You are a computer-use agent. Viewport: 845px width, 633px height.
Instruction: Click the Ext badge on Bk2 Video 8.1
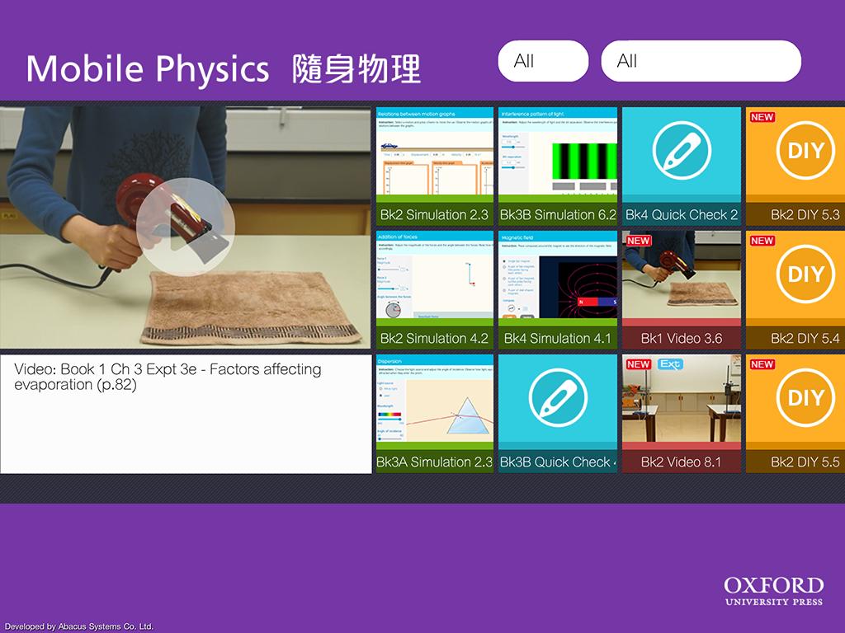(x=670, y=364)
